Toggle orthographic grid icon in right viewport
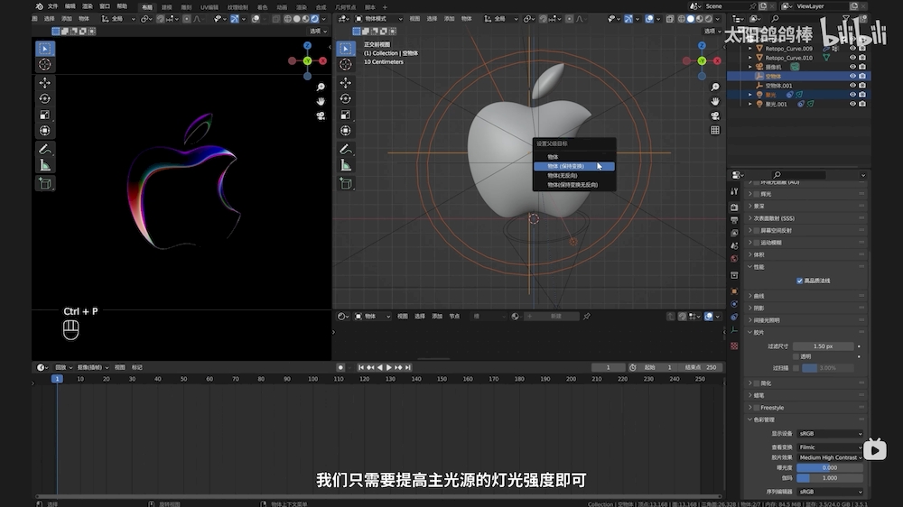 (714, 131)
